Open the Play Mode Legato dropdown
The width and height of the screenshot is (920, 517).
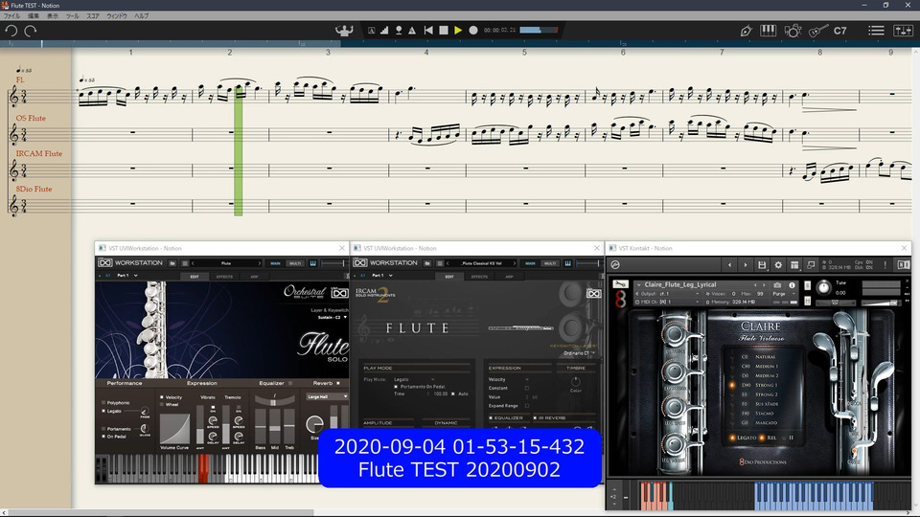click(414, 379)
